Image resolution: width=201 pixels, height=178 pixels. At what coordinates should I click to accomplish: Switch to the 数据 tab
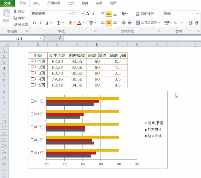[x=85, y=3]
